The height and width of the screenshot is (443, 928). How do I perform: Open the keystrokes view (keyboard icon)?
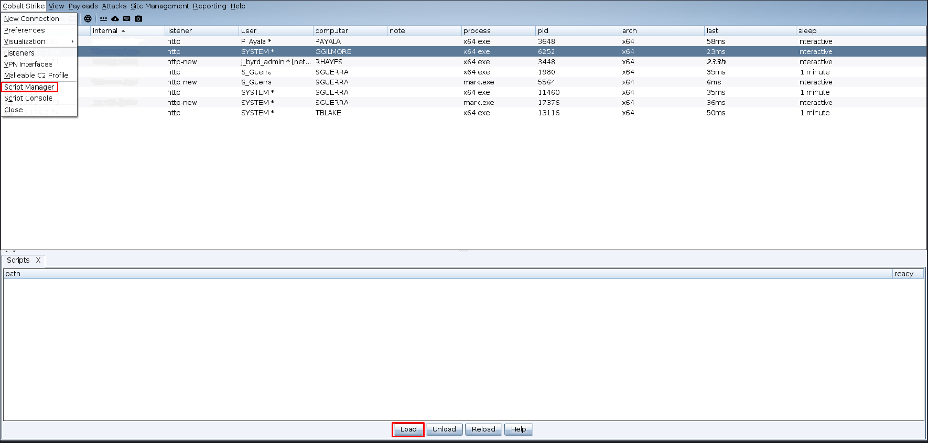tap(127, 19)
